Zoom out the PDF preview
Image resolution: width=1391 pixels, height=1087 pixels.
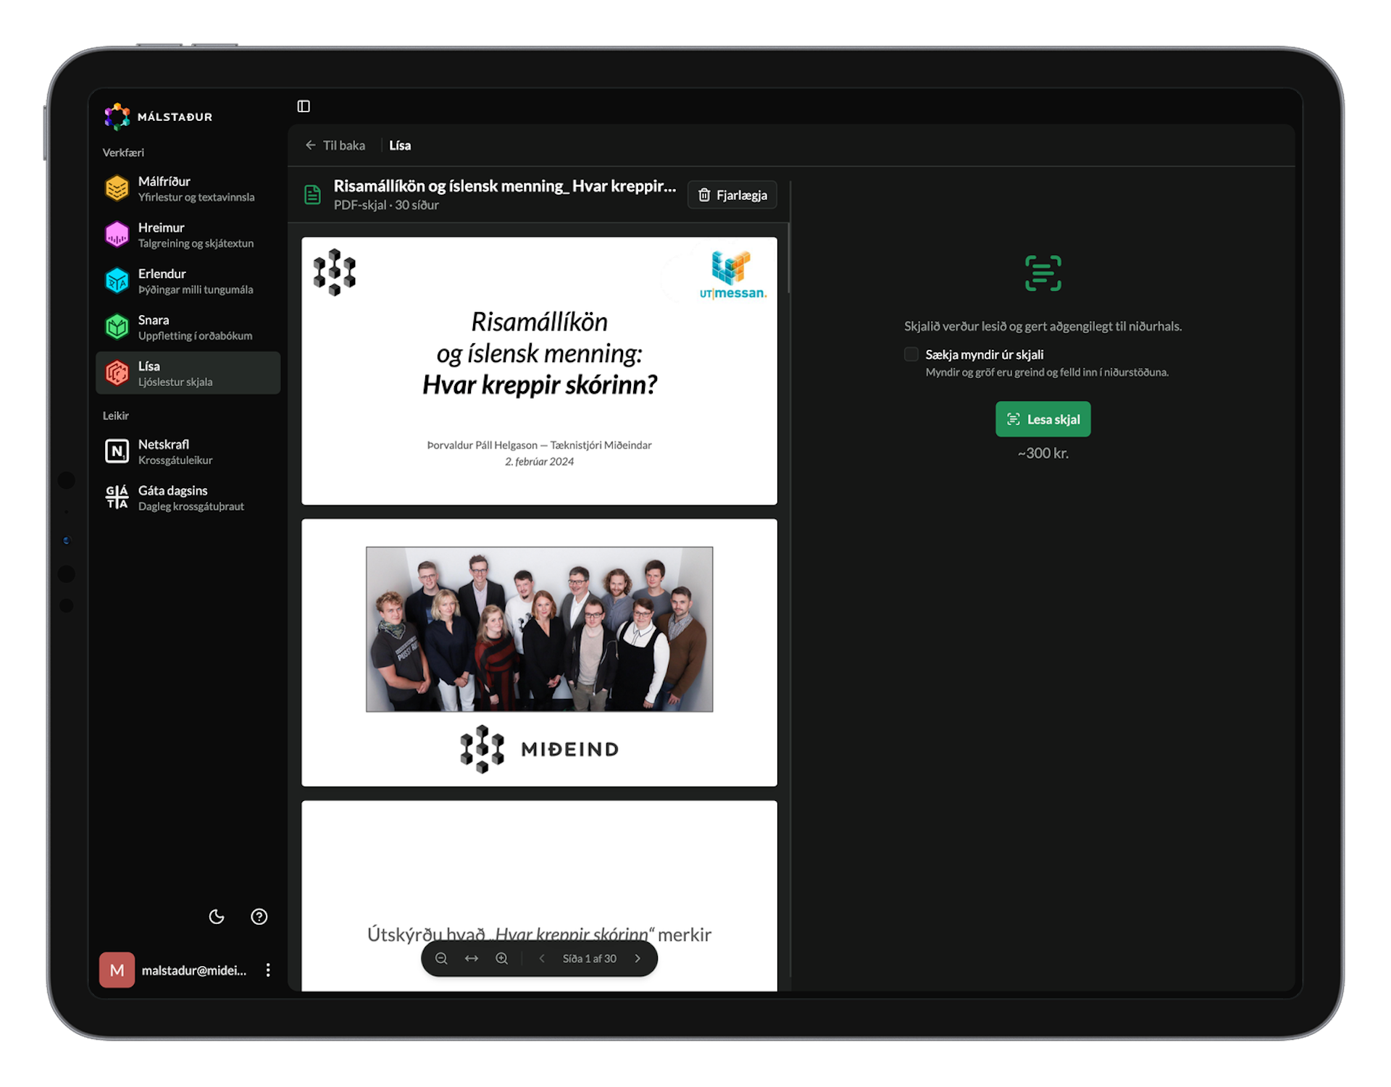pos(441,959)
